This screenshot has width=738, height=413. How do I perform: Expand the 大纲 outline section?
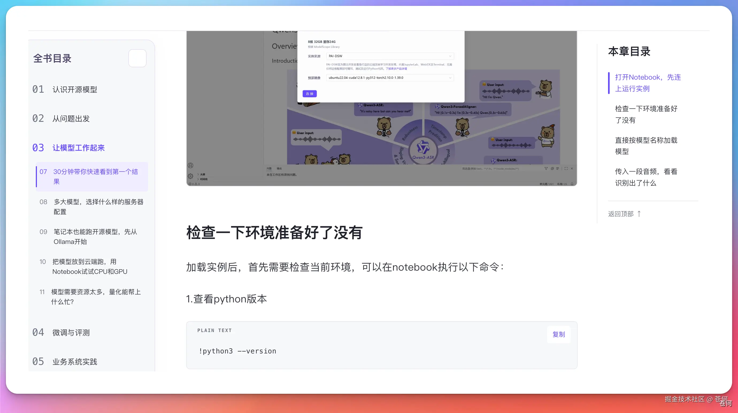tap(201, 174)
